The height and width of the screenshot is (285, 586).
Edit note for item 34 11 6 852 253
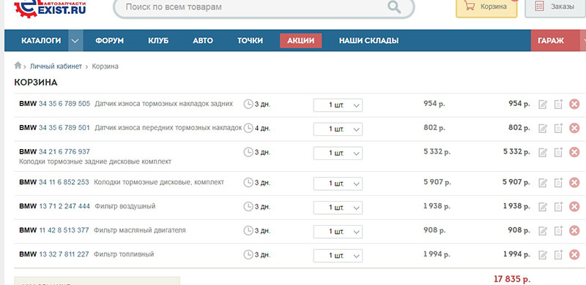click(x=543, y=183)
